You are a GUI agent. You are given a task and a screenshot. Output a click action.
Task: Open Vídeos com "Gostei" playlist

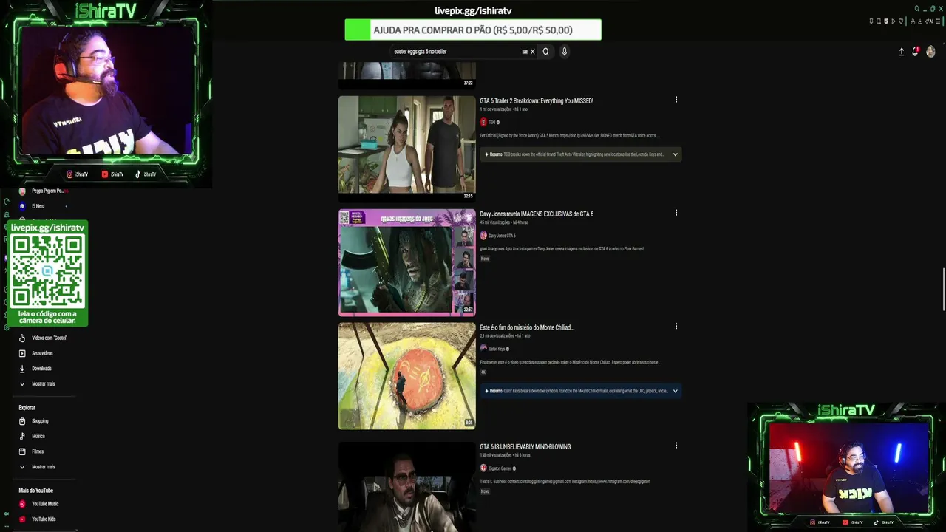click(x=50, y=338)
